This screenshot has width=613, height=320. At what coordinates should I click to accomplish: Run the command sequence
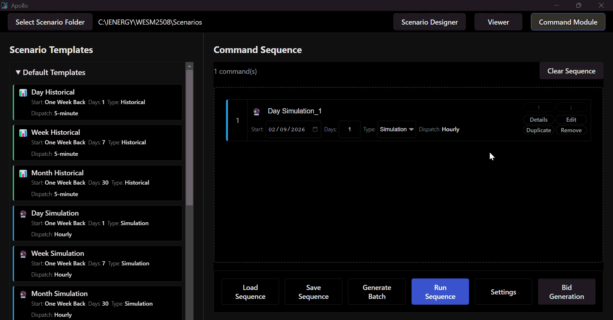440,292
